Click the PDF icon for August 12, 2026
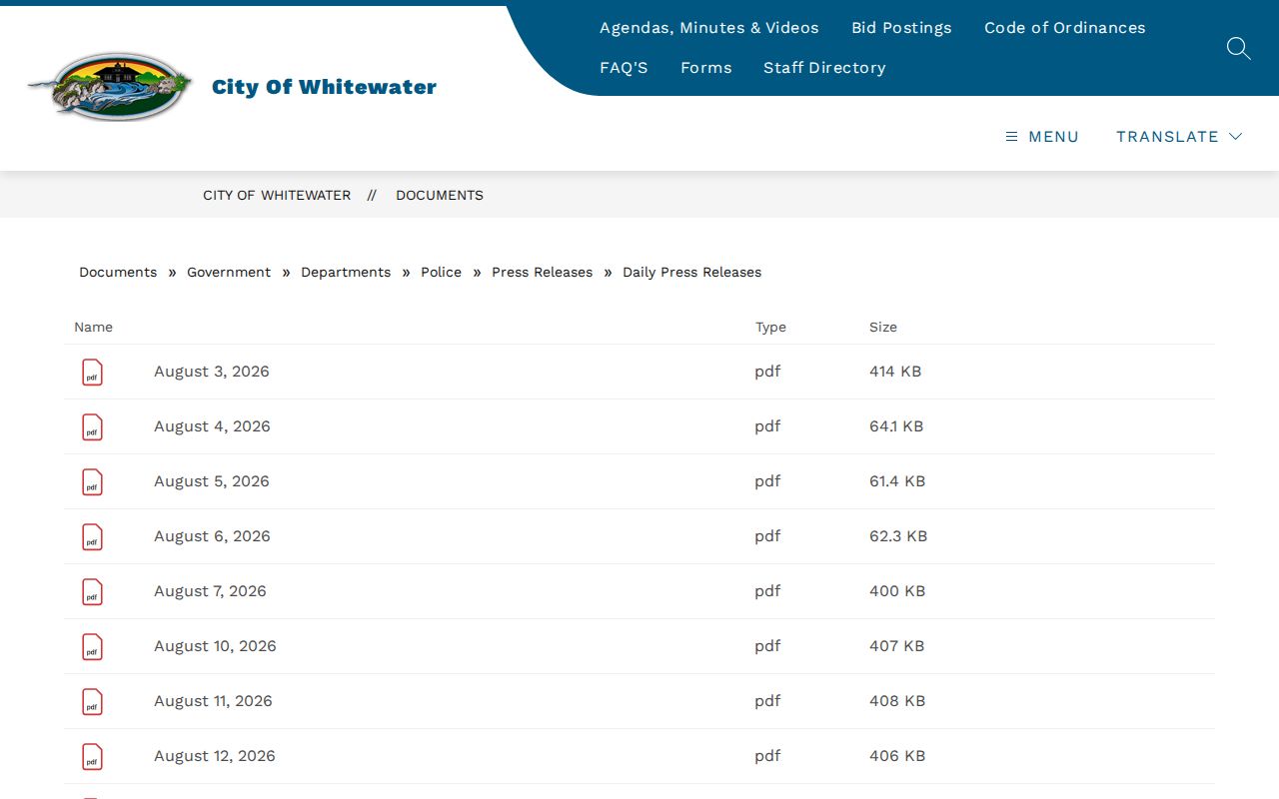The height and width of the screenshot is (799, 1279). 92,757
